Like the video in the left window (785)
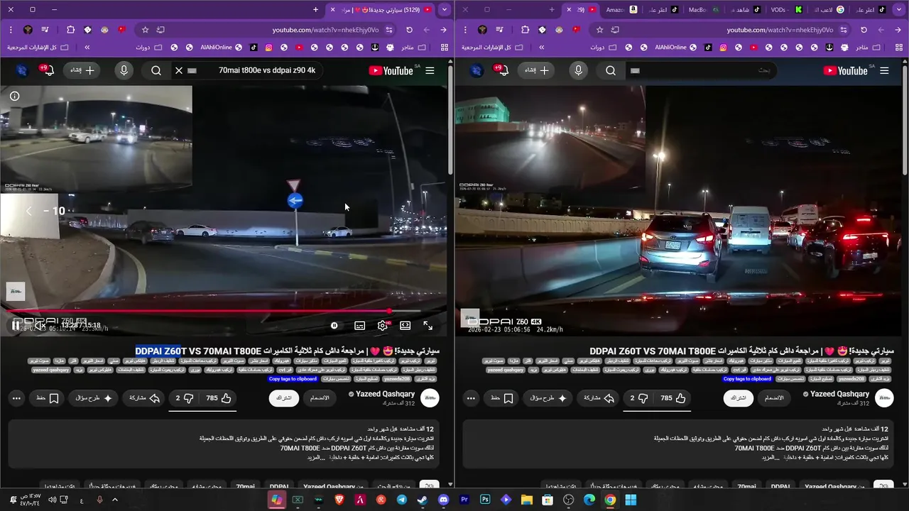Viewport: 909px width, 511px height. click(x=219, y=398)
